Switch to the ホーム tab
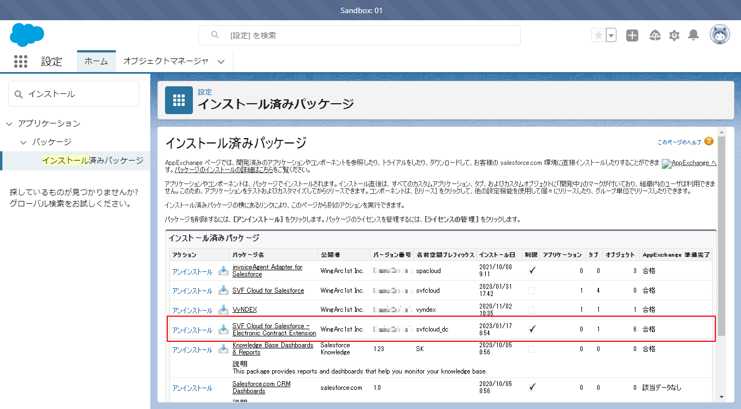The image size is (741, 409). (96, 61)
